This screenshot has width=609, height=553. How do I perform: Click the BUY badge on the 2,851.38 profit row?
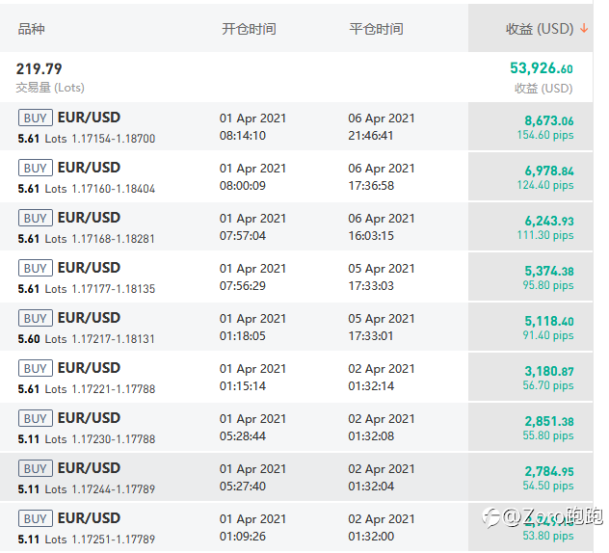36,418
